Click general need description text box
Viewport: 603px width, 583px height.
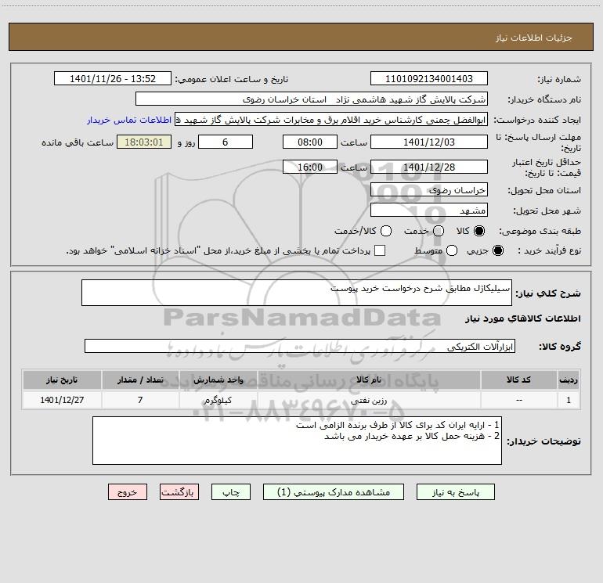[297, 293]
